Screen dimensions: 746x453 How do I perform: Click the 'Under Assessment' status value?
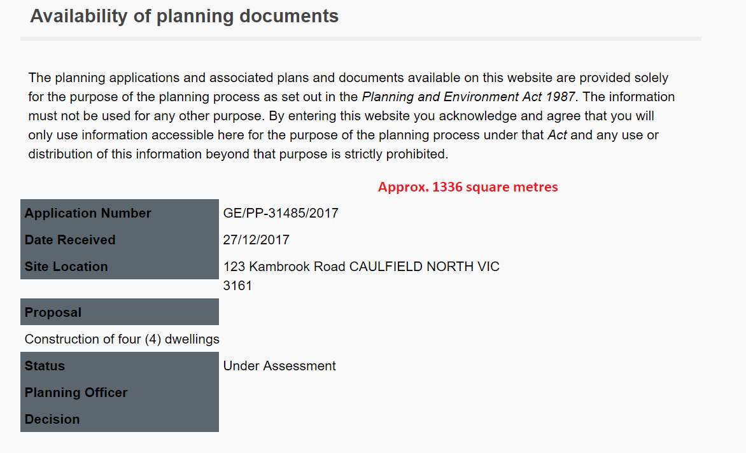click(x=279, y=366)
